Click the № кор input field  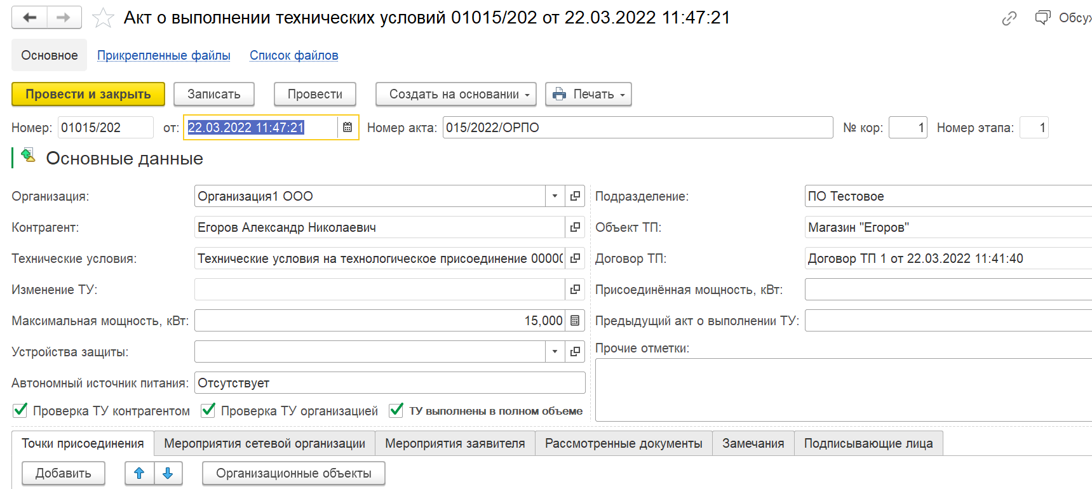908,128
